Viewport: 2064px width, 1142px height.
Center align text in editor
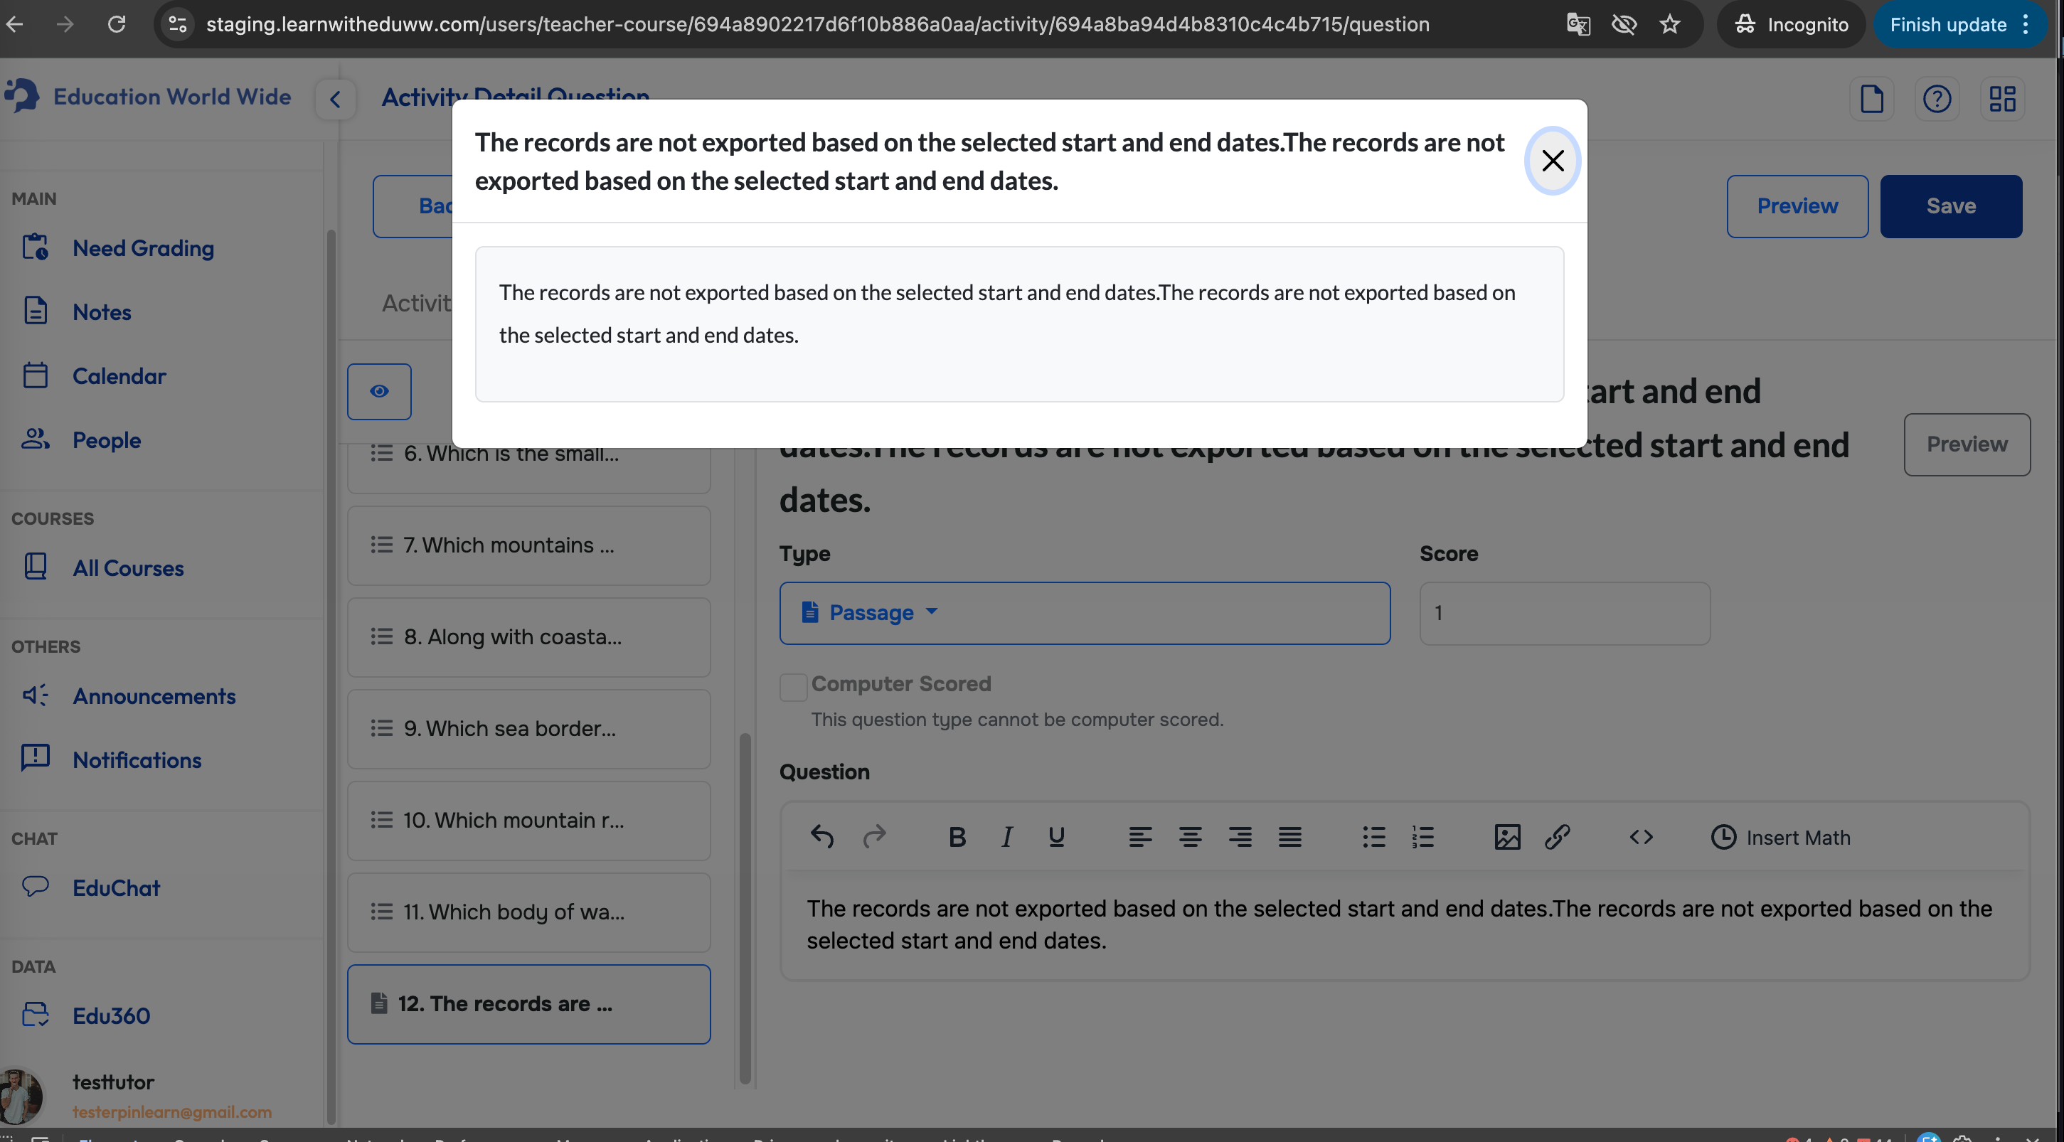1190,837
